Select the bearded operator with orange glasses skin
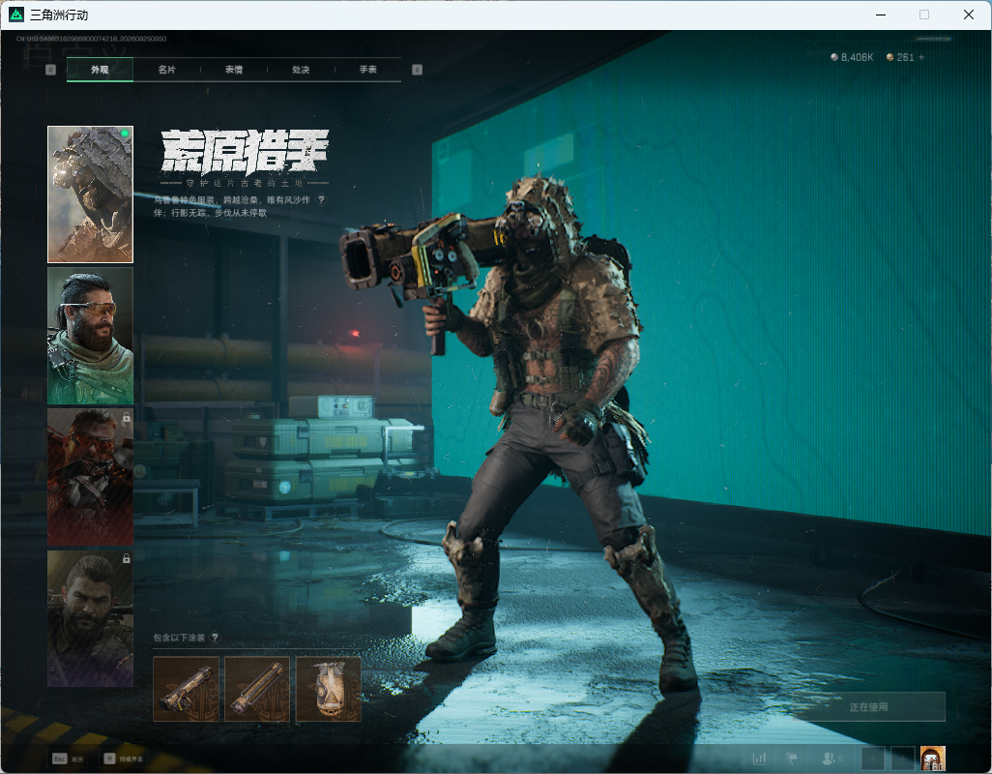The image size is (992, 774). pyautogui.click(x=91, y=336)
